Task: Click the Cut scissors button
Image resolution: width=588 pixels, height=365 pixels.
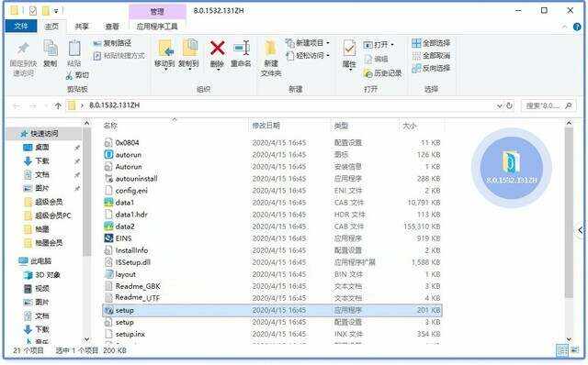Action: point(77,75)
